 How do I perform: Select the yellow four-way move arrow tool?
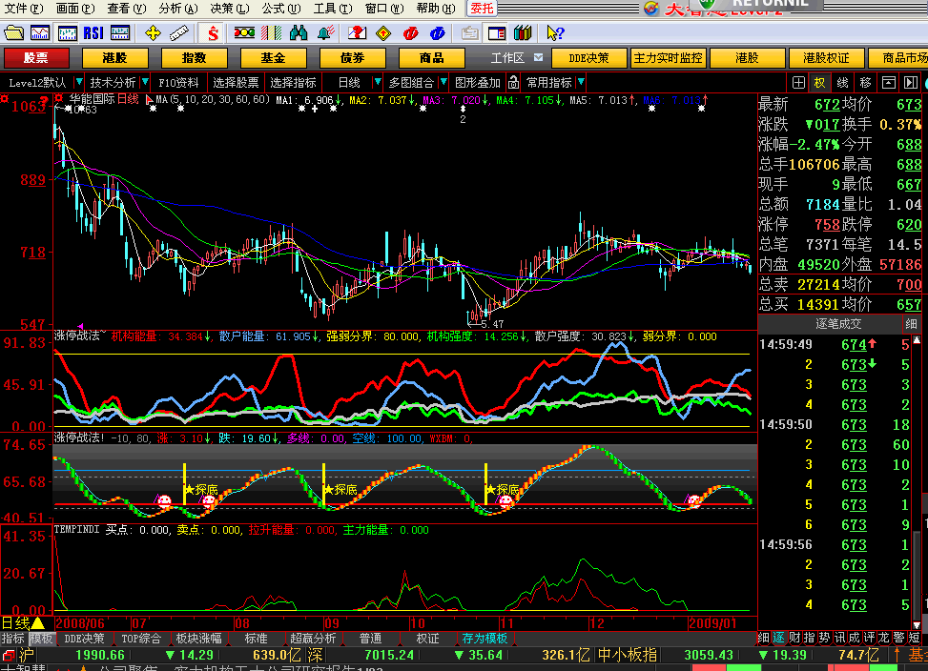pyautogui.click(x=153, y=33)
